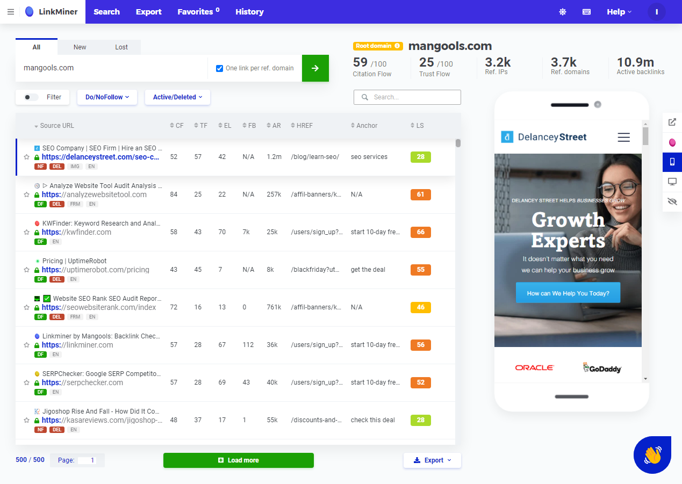Viewport: 682px width, 484px height.
Task: Star the kwfinder.com backlink row
Action: tap(26, 233)
